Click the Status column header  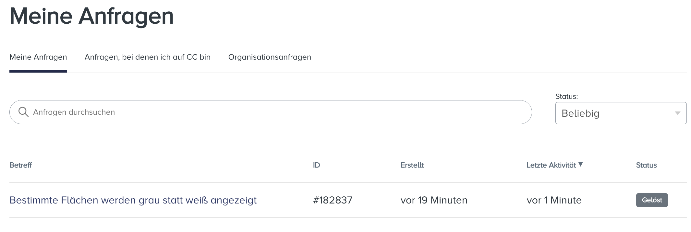coord(646,165)
